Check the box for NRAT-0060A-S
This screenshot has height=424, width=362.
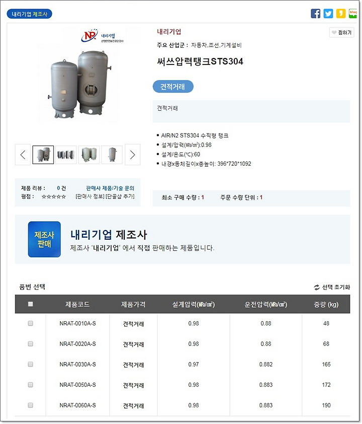pos(31,405)
